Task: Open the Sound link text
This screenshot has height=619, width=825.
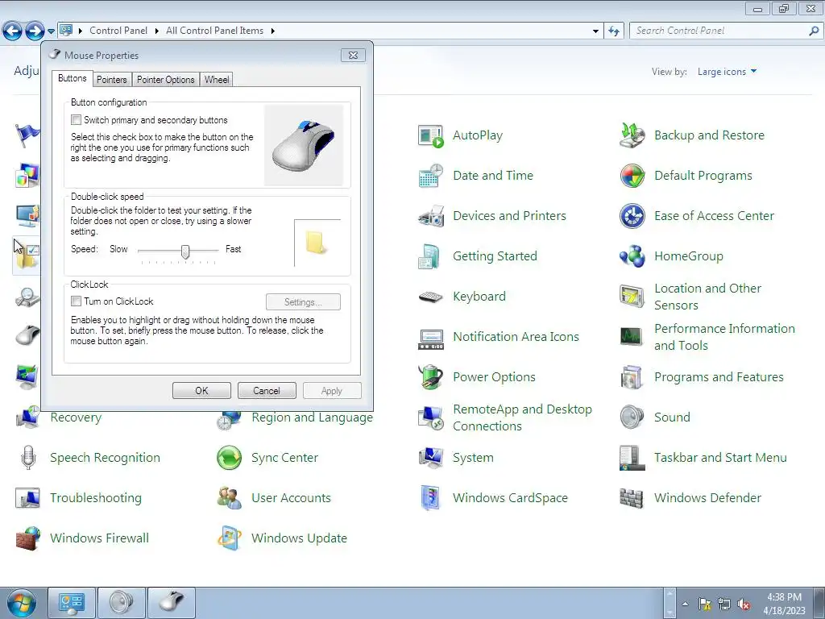Action: click(x=672, y=418)
